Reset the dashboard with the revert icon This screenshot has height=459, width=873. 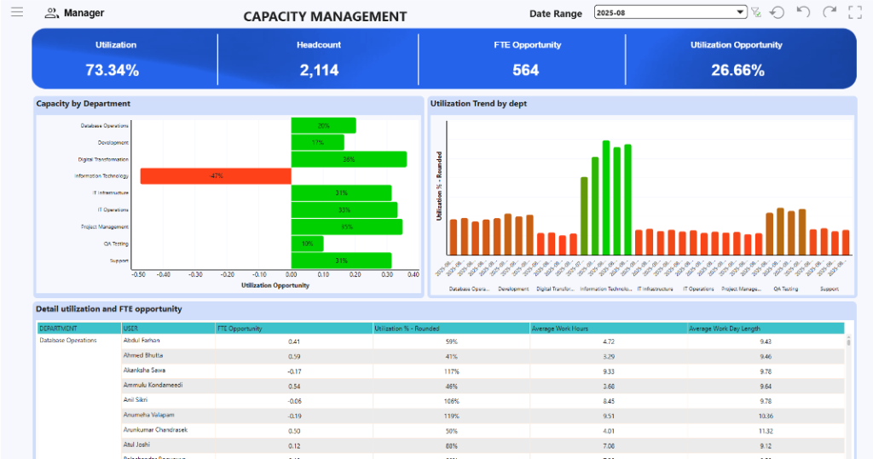point(777,13)
